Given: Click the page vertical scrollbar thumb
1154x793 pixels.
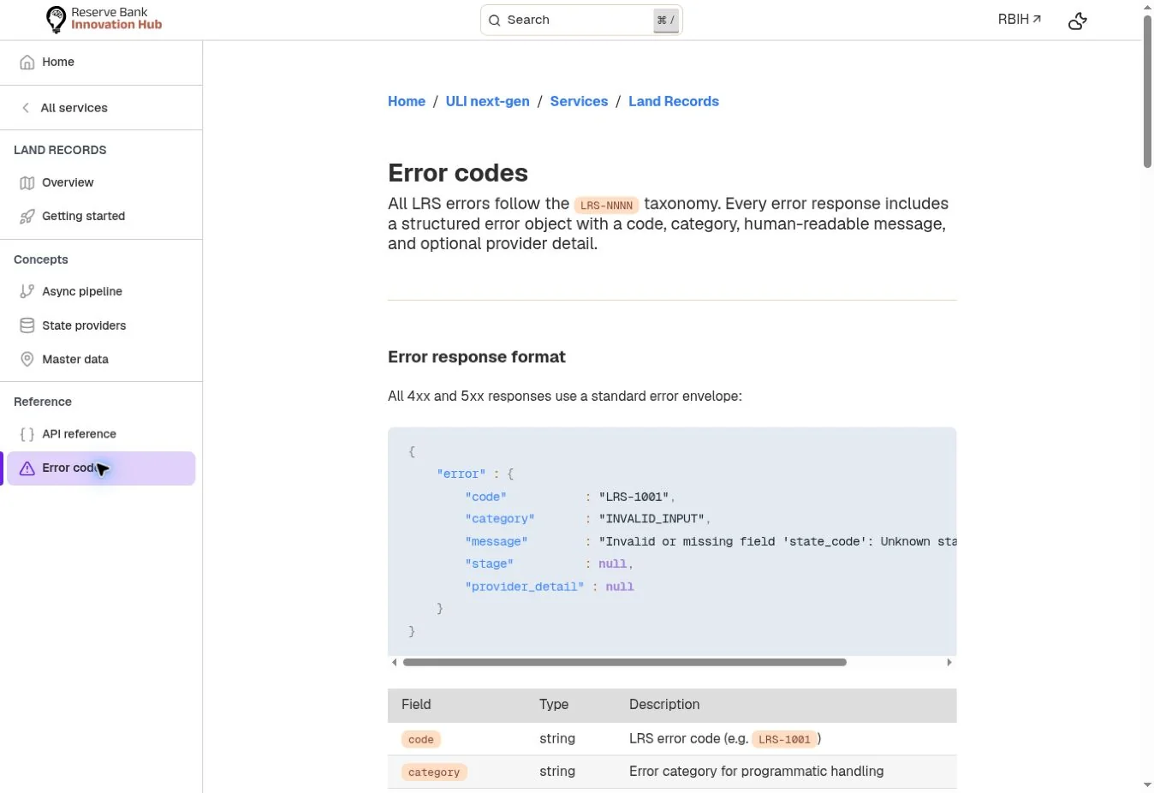Looking at the screenshot, I should 1148,92.
